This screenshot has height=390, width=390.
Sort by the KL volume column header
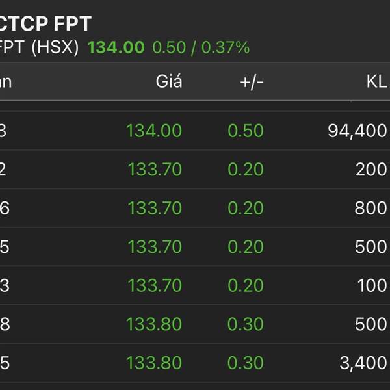coord(376,81)
